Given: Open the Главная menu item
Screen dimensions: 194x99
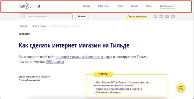Looking at the screenshot, I should pyautogui.click(x=86, y=6).
